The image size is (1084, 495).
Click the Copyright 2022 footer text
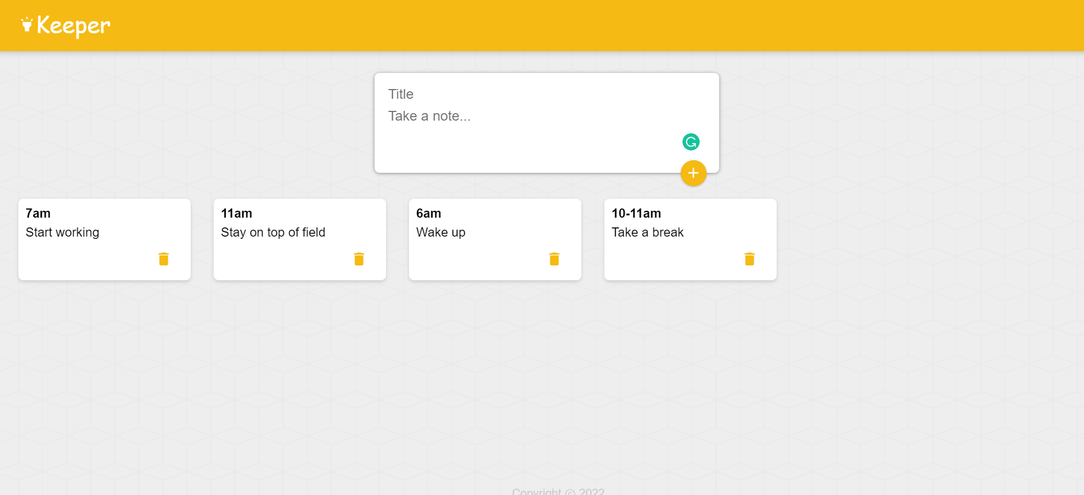click(x=558, y=492)
